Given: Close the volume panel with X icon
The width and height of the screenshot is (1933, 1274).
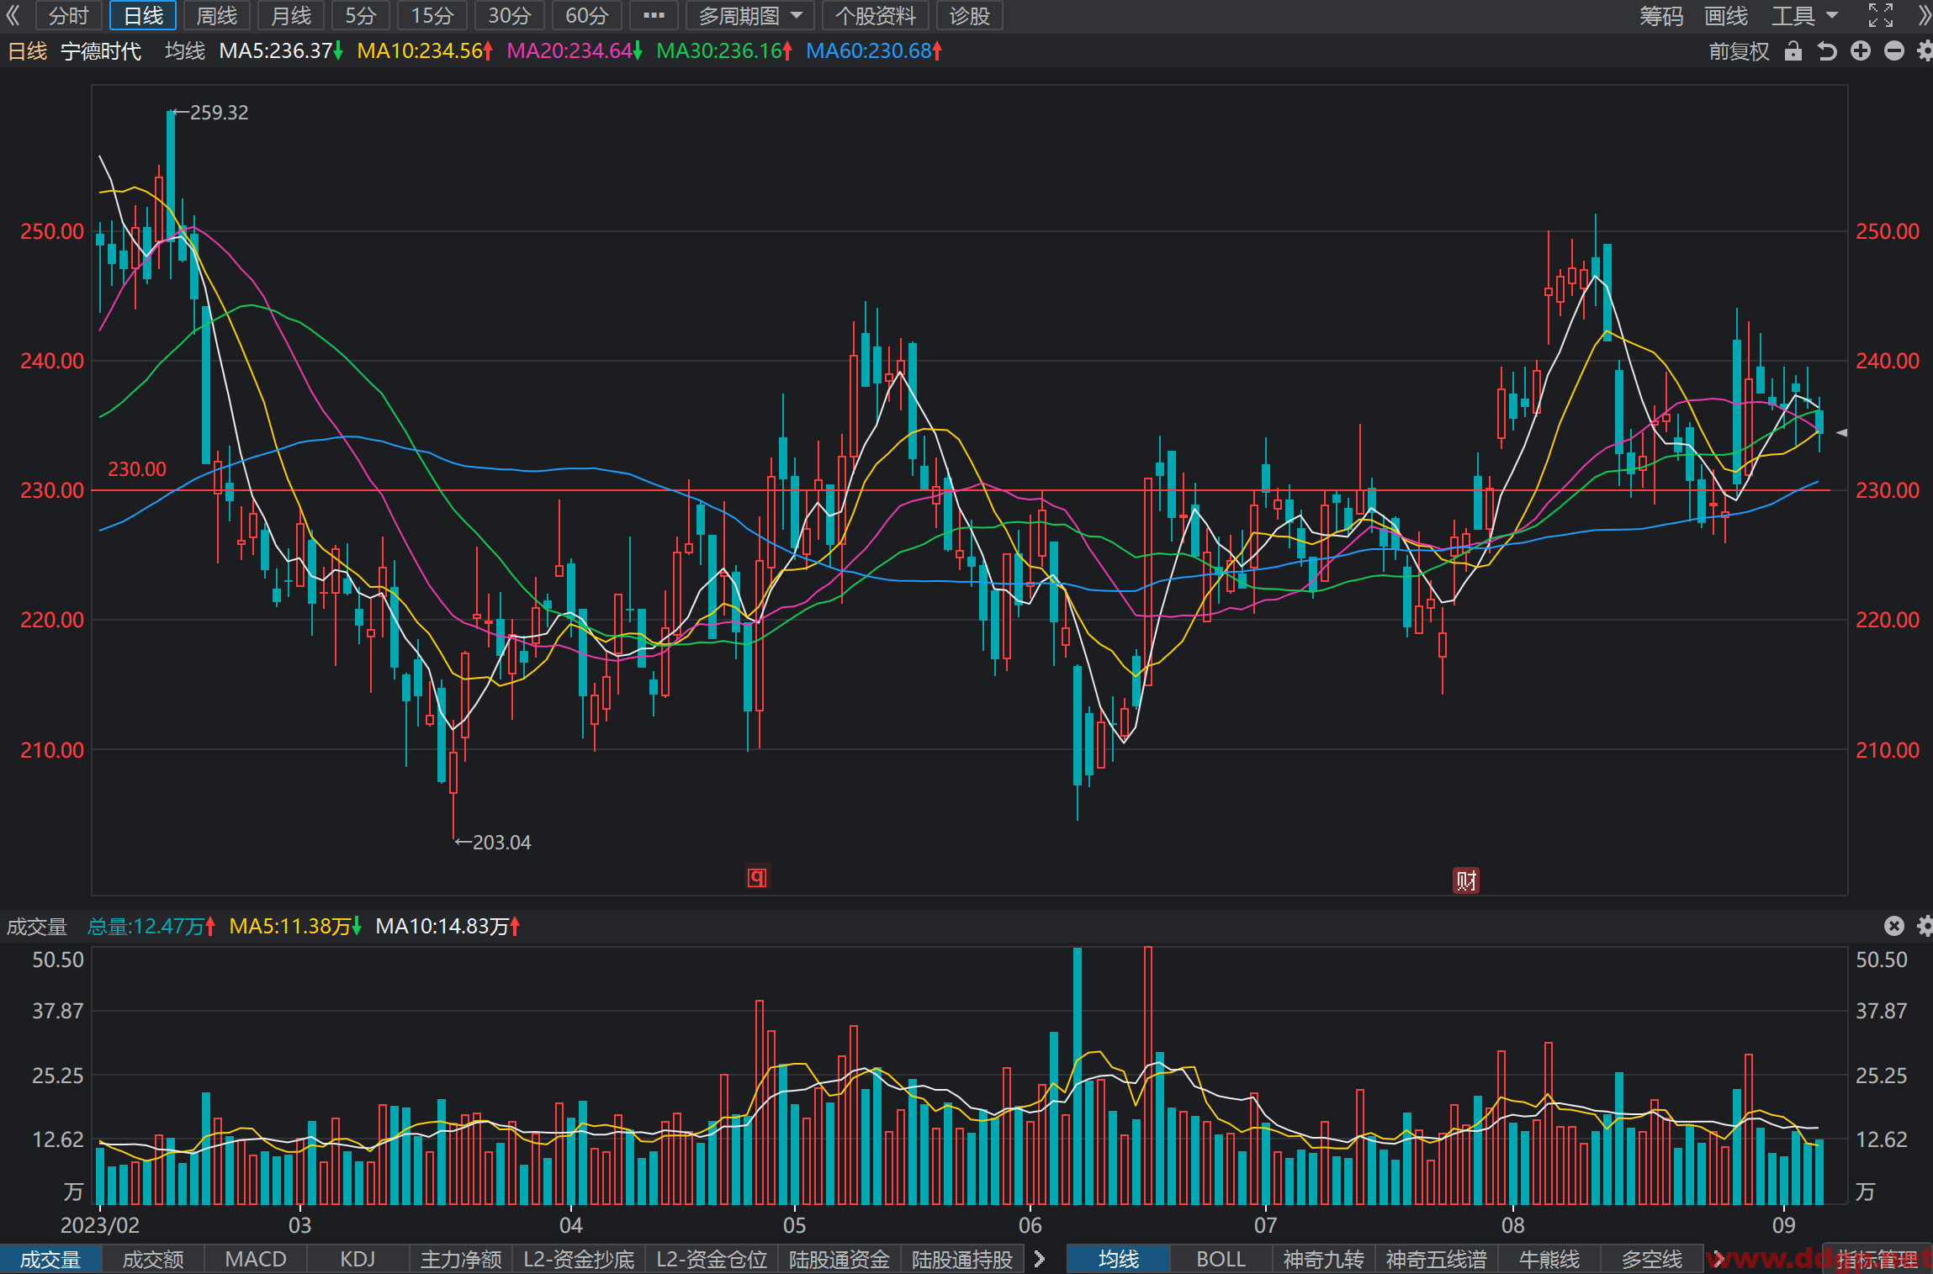Looking at the screenshot, I should (1893, 926).
